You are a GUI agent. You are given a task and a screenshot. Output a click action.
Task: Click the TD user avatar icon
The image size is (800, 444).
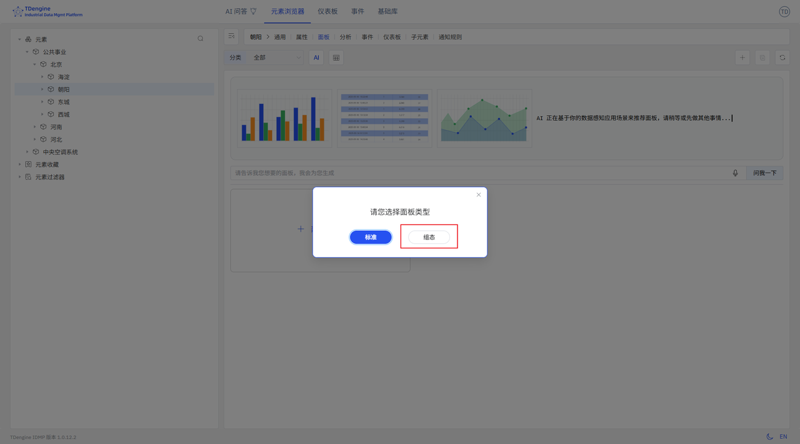[x=784, y=12]
